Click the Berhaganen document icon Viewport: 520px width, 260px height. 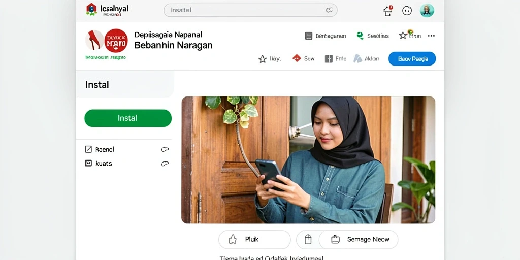pos(308,36)
